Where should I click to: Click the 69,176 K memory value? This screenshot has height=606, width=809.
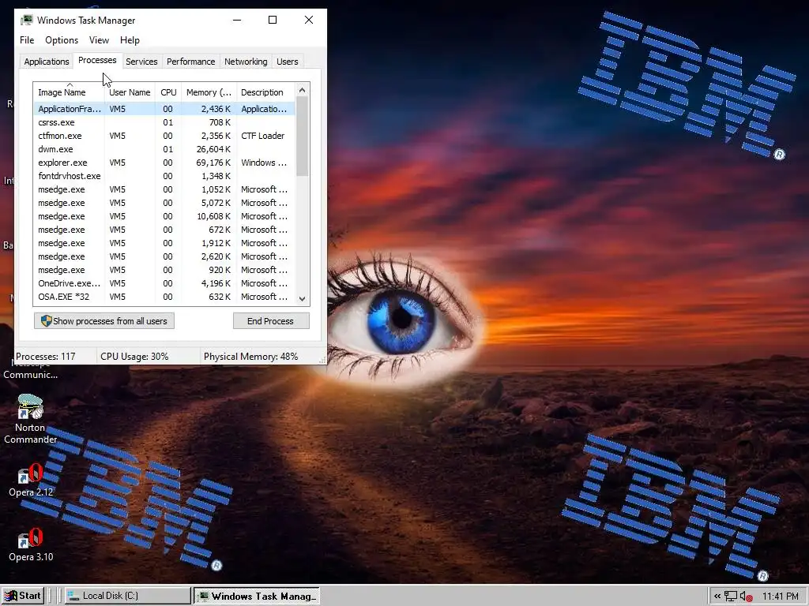click(x=213, y=163)
